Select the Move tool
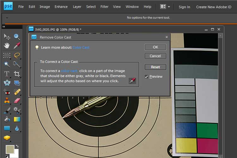 click(7, 37)
